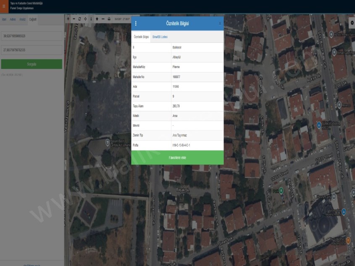Select the distance measure tool icon
This screenshot has height=266, width=355.
point(103,19)
